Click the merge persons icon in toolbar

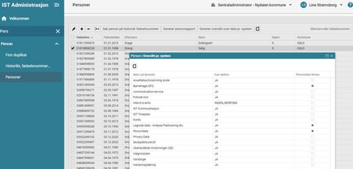[x=96, y=29]
